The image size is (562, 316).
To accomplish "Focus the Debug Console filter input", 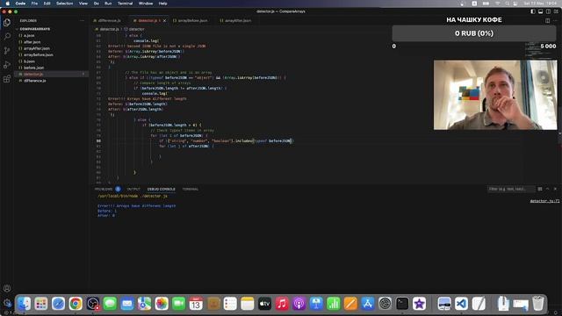I will (x=510, y=189).
